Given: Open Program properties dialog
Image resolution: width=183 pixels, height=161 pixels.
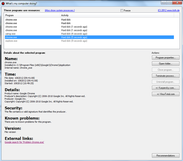Looking at the screenshot, I should click(x=166, y=58).
